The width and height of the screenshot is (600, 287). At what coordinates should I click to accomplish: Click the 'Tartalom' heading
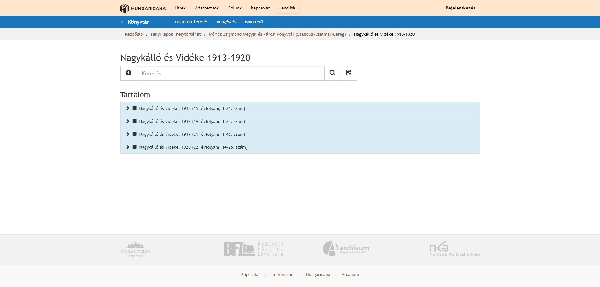tap(135, 95)
